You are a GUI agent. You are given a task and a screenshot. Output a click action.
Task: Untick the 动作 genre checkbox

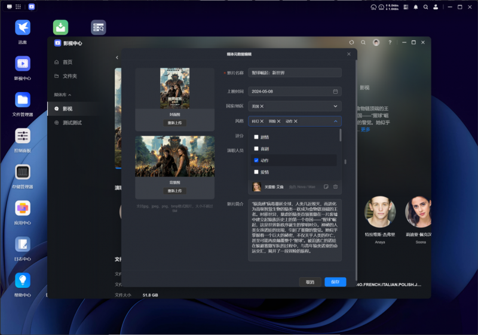256,160
